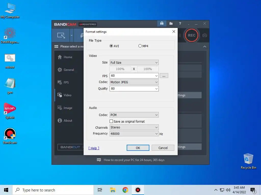Select the gen notepad file icon
This screenshot has height=195, width=261.
[x=10, y=86]
